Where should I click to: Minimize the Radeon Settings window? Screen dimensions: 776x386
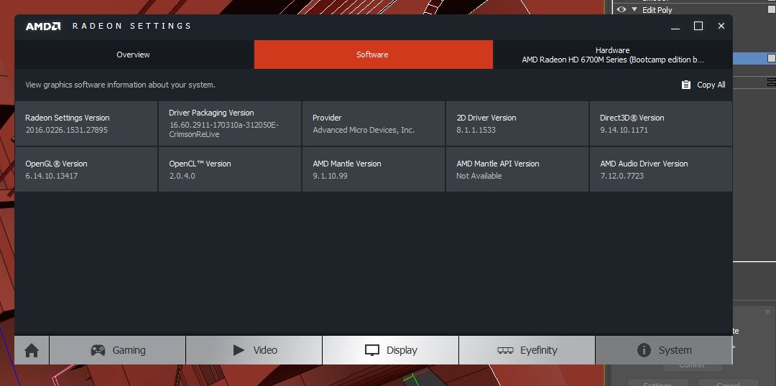[675, 27]
